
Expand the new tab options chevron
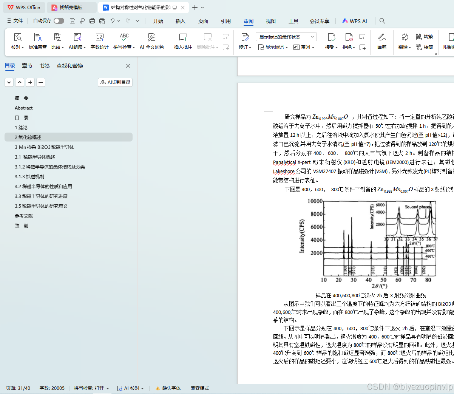(x=202, y=8)
